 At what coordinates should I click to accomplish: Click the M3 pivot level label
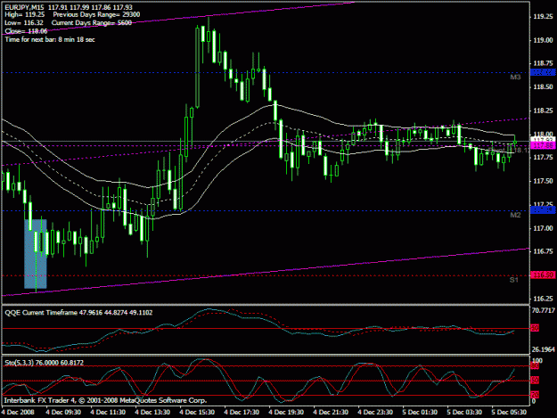click(x=515, y=77)
